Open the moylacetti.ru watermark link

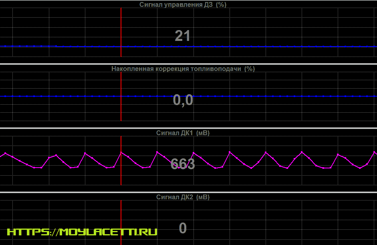click(82, 232)
